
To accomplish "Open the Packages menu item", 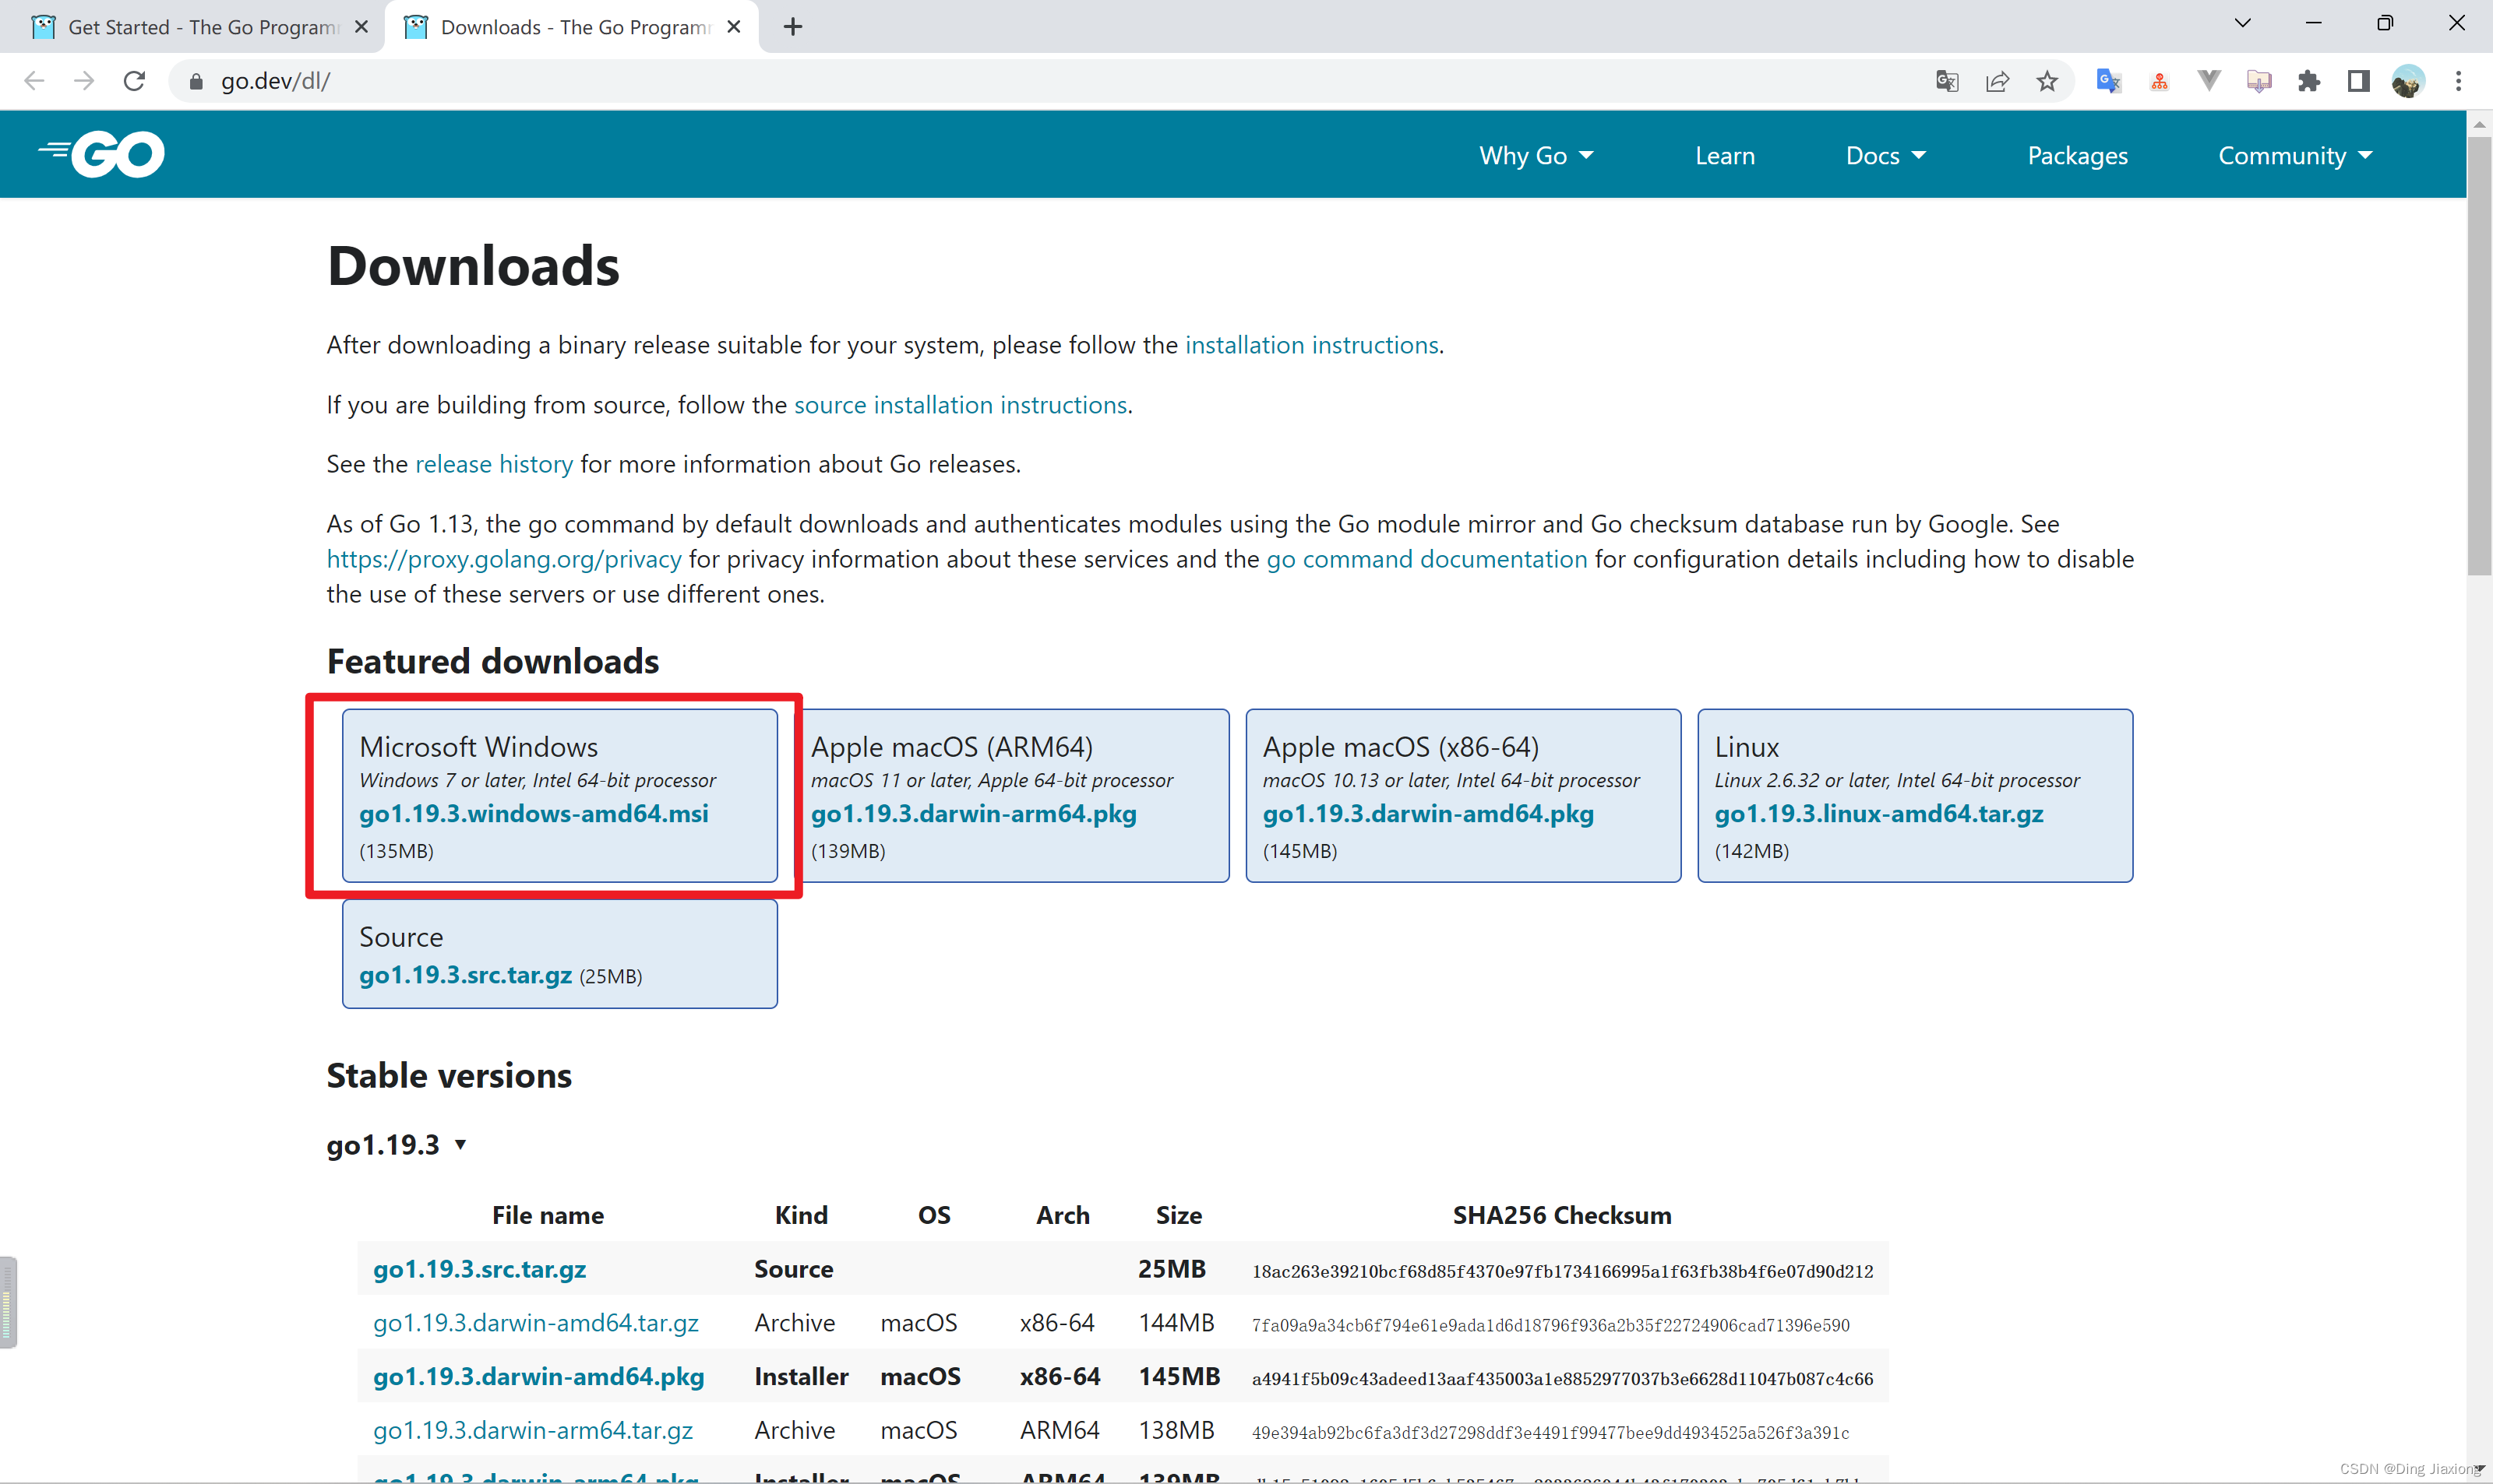I will pos(2077,156).
